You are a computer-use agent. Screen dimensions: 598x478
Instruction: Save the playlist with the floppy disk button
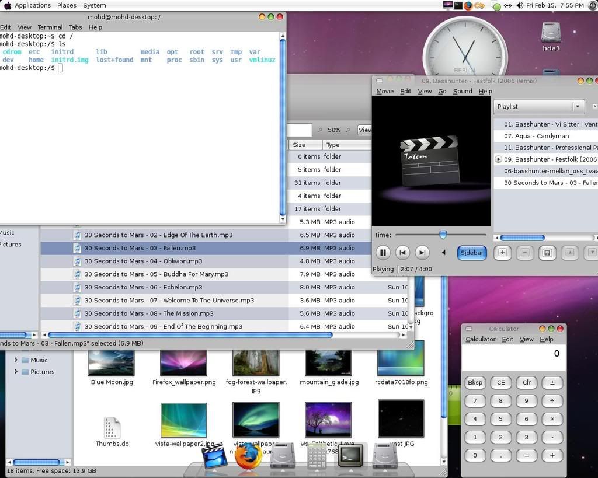coord(547,253)
